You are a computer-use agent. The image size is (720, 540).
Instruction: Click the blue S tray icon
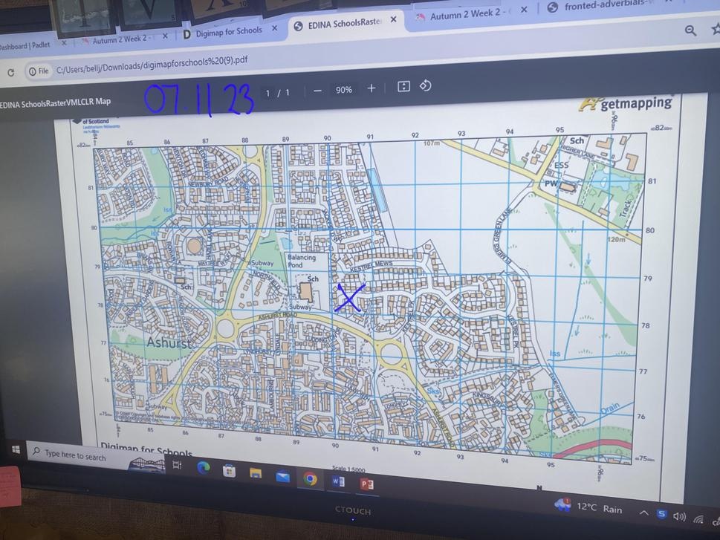tap(661, 514)
